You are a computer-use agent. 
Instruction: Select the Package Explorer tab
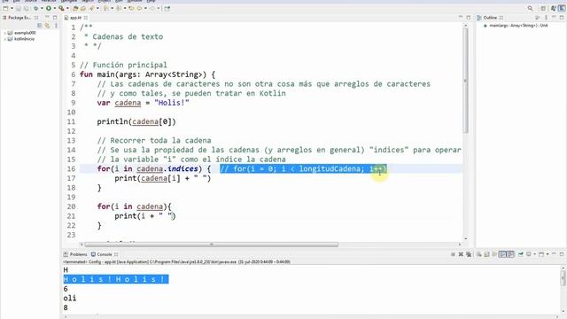[19, 18]
